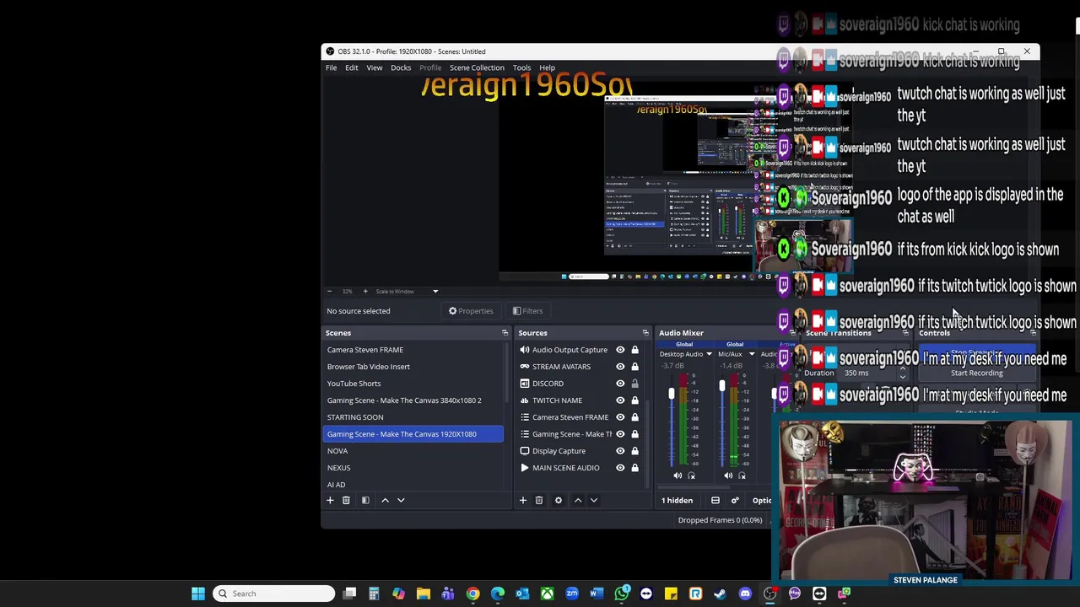
Task: Select the Browser Tab Video Insert scene
Action: click(x=413, y=367)
